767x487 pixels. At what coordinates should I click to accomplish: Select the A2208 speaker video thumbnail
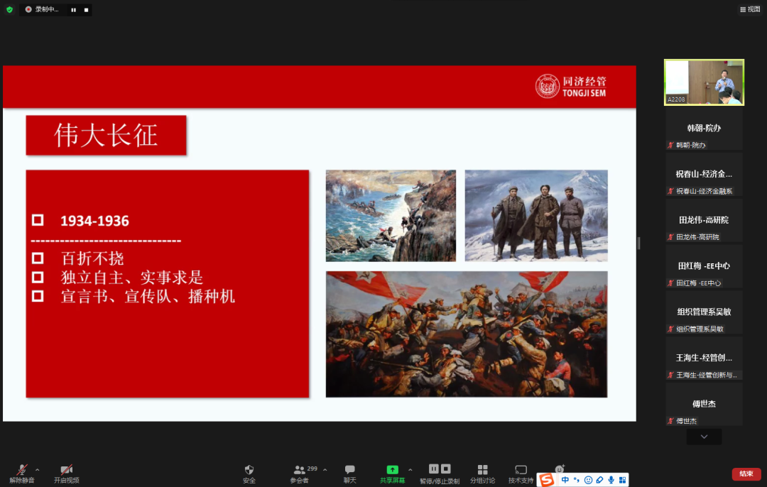(704, 82)
